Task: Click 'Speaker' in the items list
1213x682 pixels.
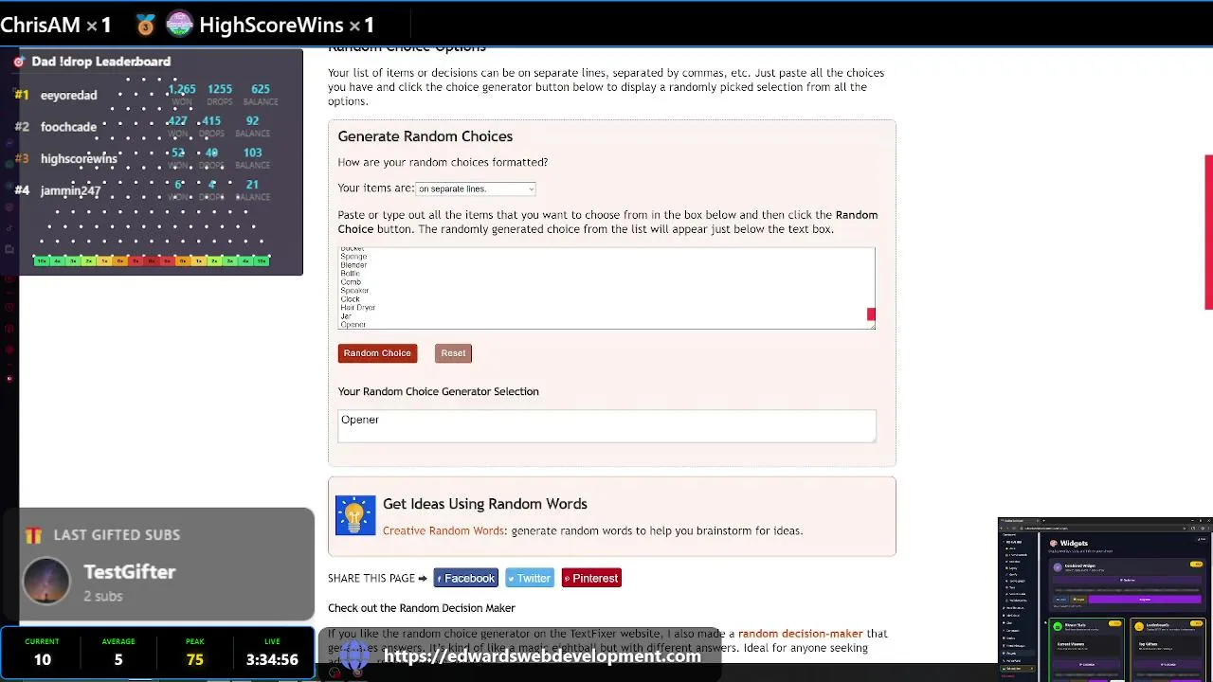Action: click(354, 291)
